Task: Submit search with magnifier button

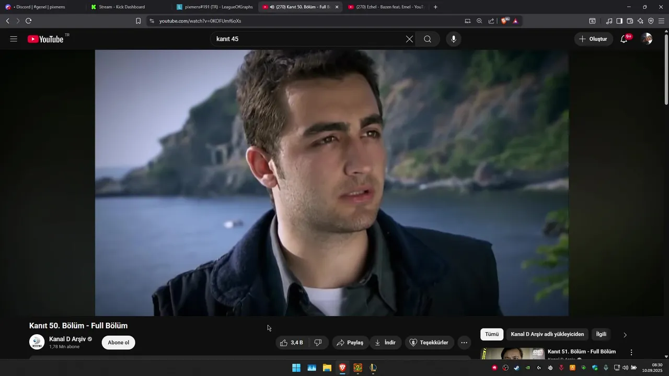Action: [x=428, y=39]
